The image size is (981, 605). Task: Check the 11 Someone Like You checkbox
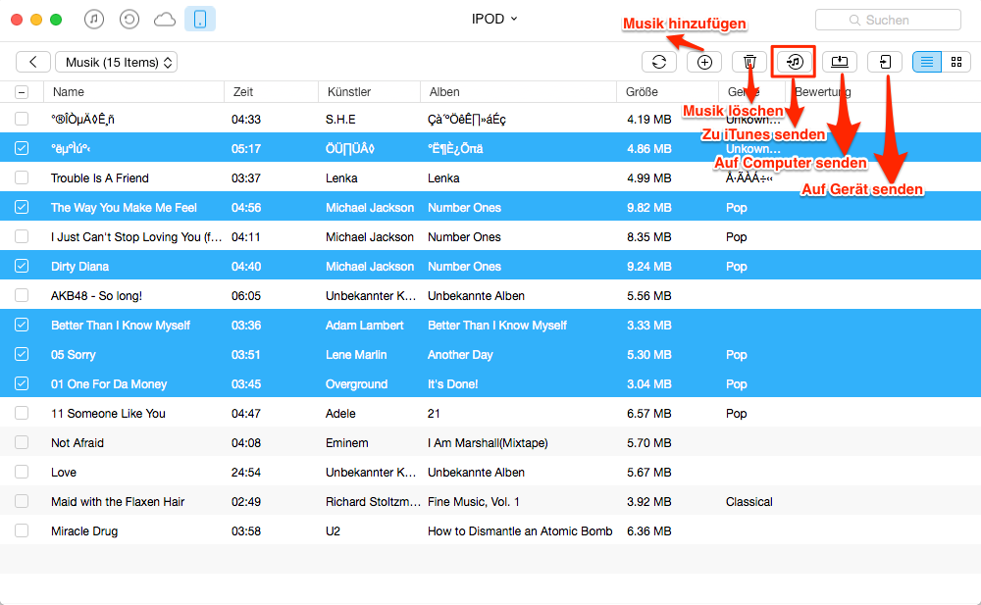point(22,413)
